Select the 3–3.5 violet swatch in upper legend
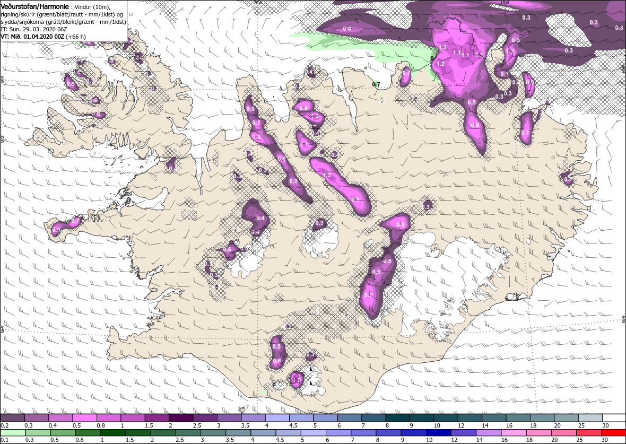The width and height of the screenshot is (626, 444). [229, 418]
